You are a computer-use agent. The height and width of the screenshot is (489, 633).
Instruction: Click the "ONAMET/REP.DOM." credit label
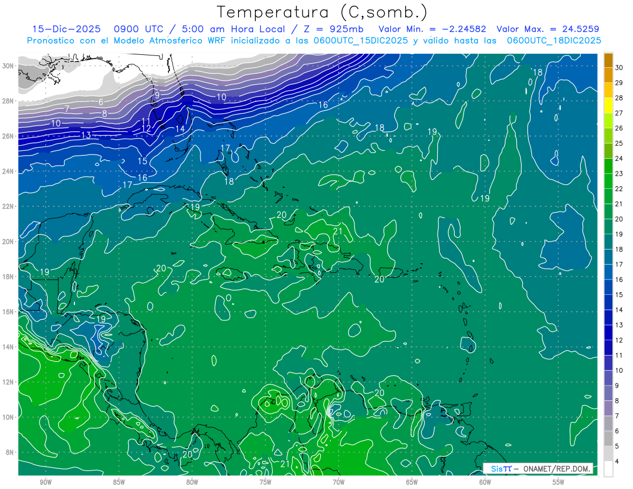(557, 468)
